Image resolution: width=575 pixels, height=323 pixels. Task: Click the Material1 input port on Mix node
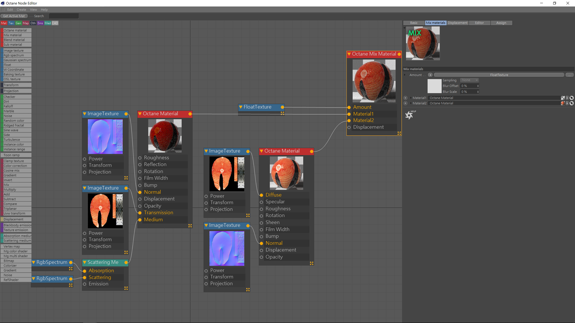(349, 114)
